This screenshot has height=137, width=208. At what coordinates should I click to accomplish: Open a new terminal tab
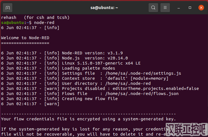click(x=8, y=8)
